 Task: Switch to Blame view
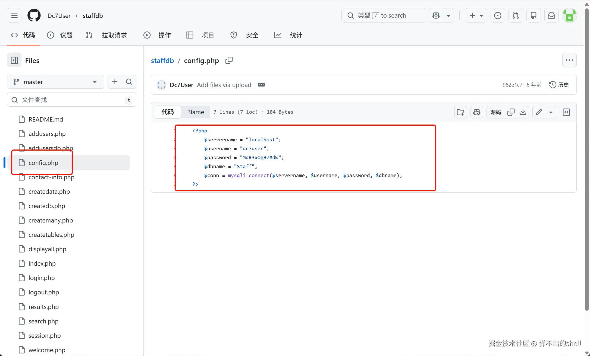195,112
